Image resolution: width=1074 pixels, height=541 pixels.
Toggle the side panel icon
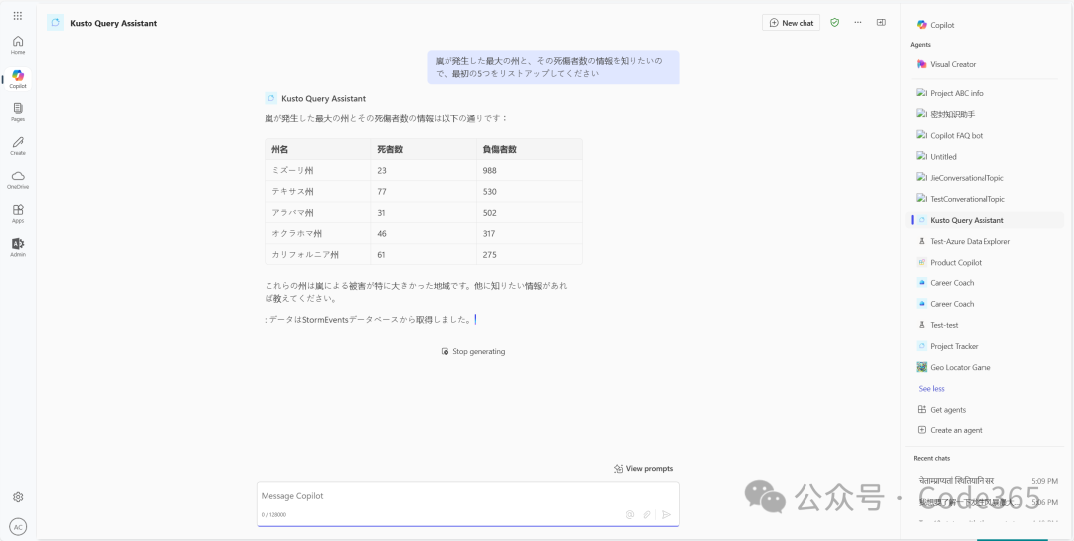pyautogui.click(x=881, y=23)
